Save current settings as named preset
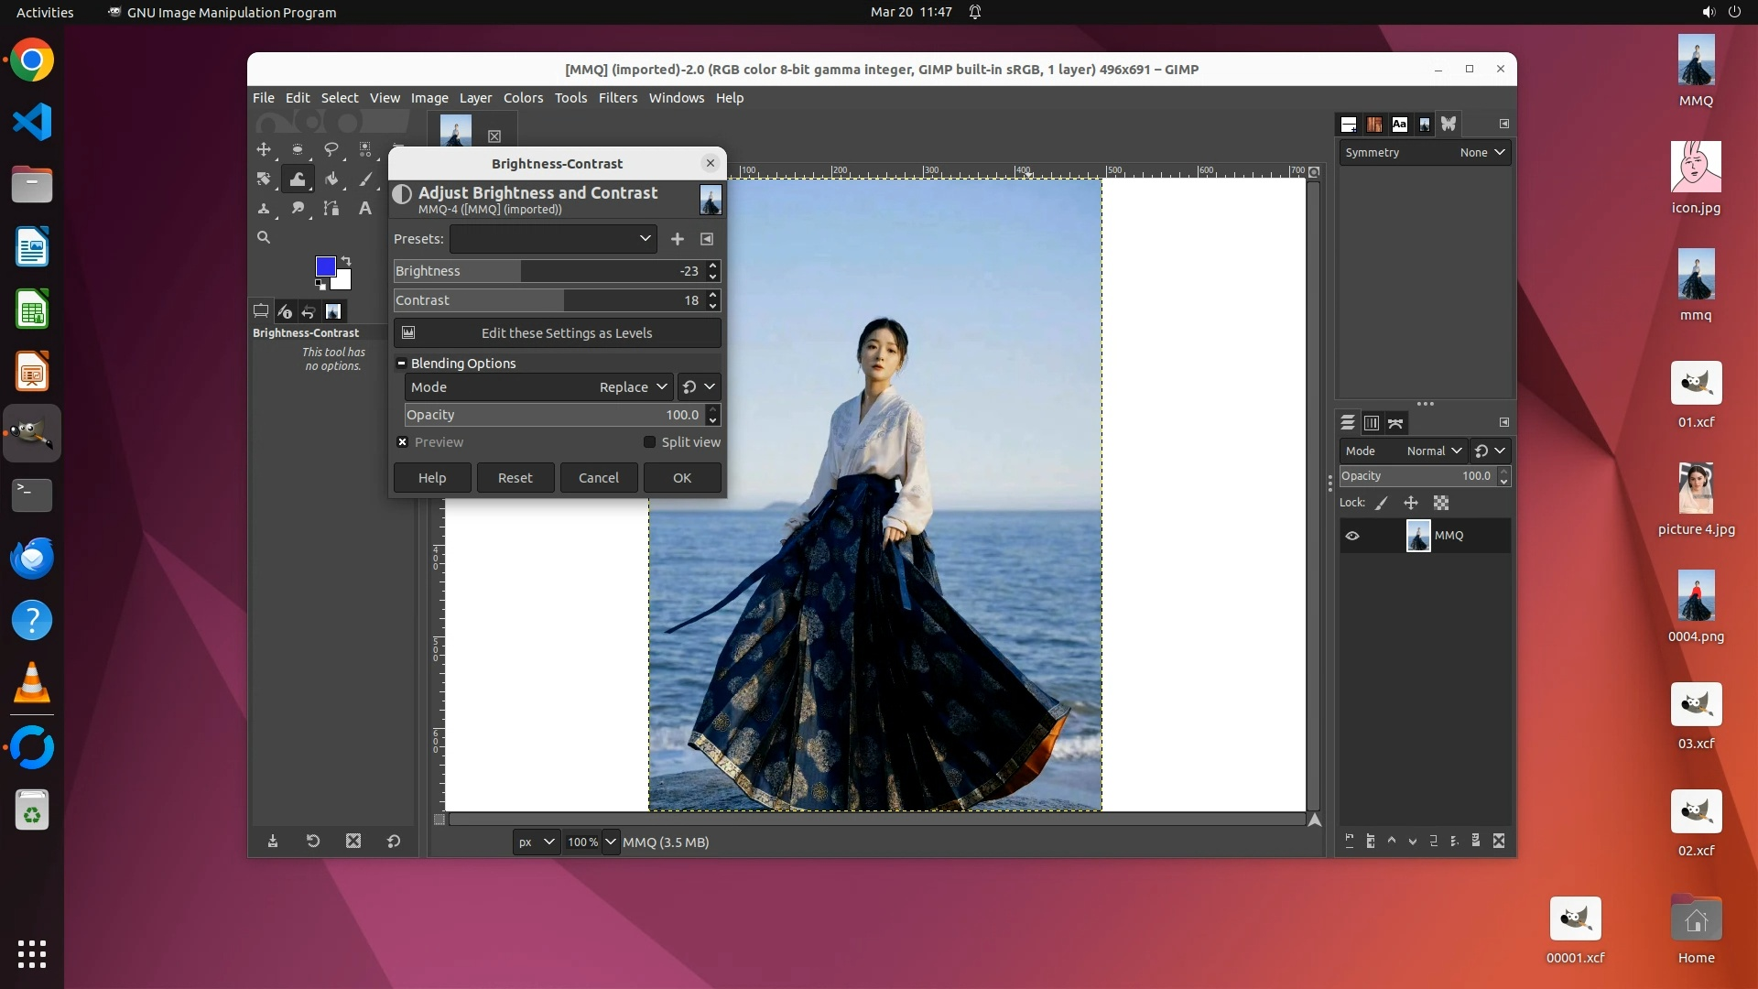The height and width of the screenshot is (989, 1758). tap(677, 239)
